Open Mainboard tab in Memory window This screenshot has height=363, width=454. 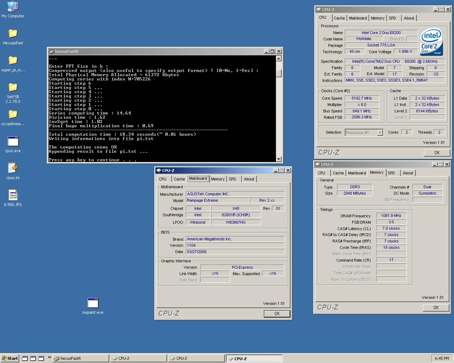(x=357, y=173)
